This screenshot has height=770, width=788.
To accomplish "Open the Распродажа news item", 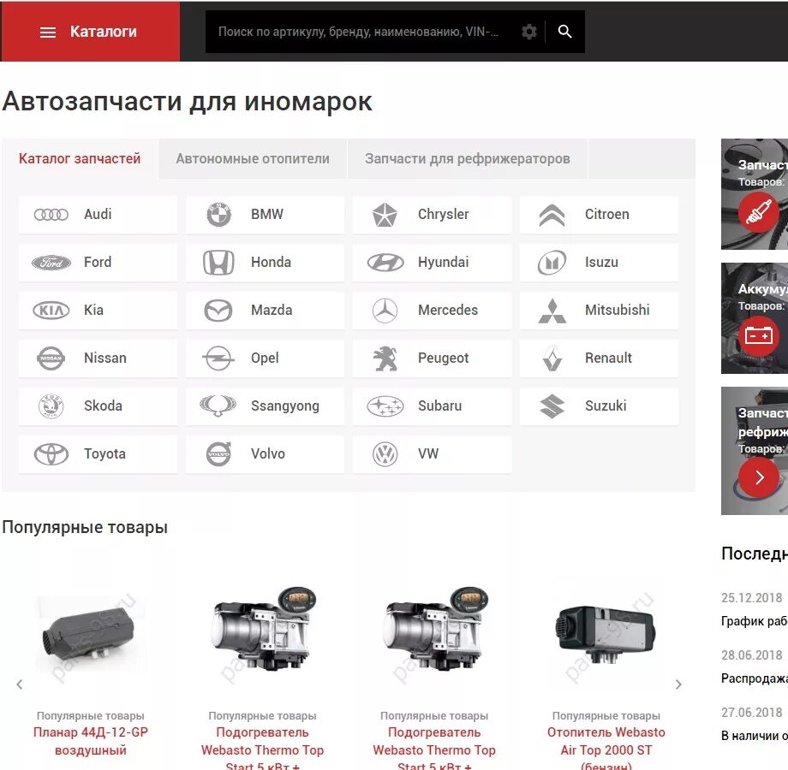I will tap(755, 678).
